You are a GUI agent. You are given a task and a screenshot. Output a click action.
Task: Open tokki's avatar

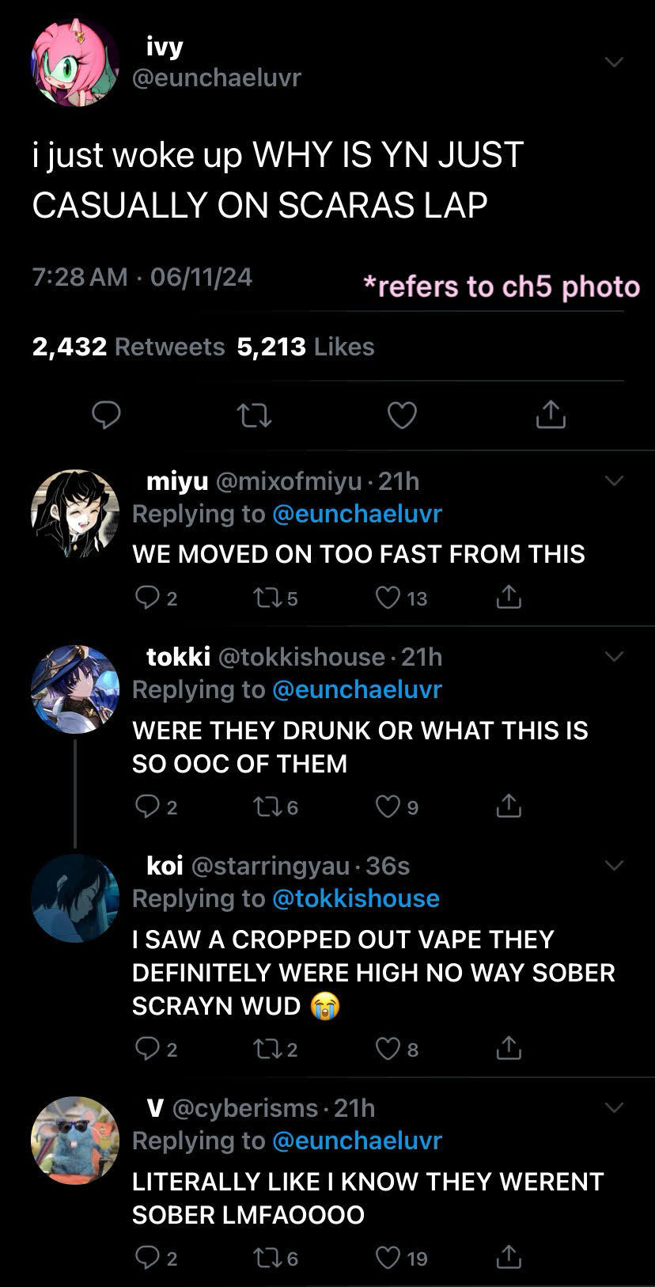pos(74,689)
